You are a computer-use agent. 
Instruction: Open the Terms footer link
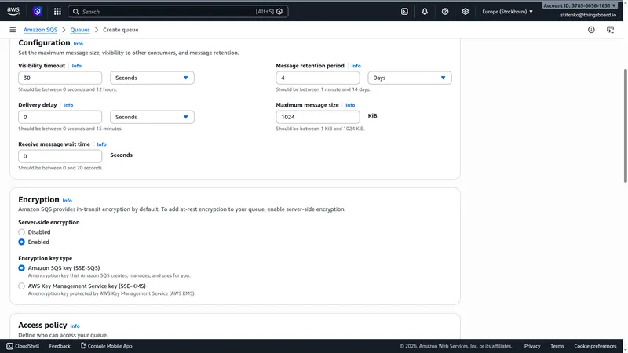(557, 346)
